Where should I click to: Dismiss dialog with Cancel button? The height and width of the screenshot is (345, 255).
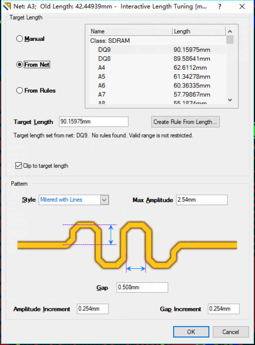[x=230, y=332]
